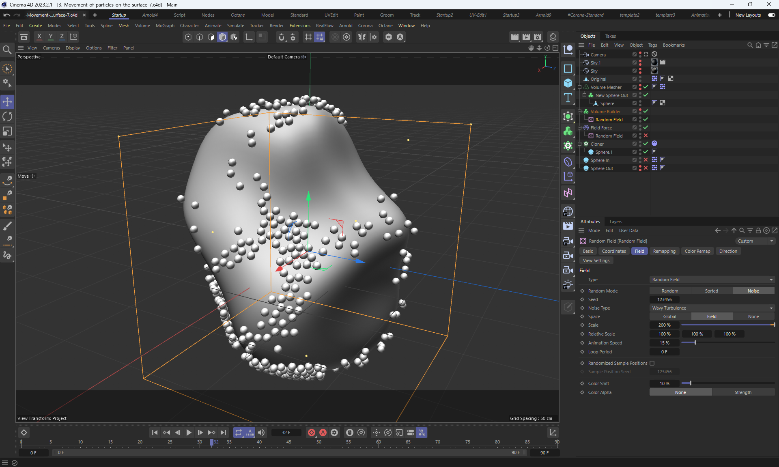This screenshot has width=779, height=467.
Task: Open the MoGraph menu
Action: (165, 26)
